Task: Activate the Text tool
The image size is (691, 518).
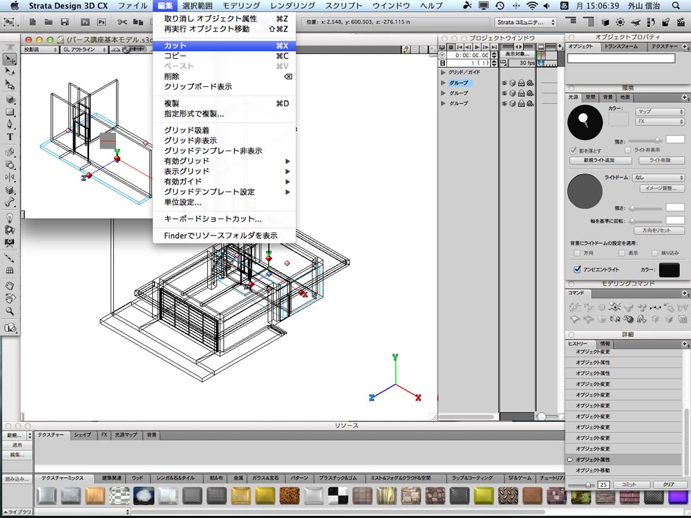Action: click(10, 137)
